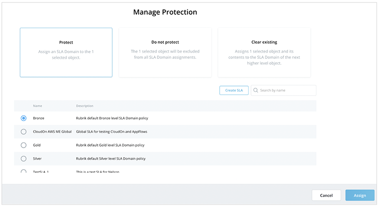Click the search magnifier icon
Image resolution: width=379 pixels, height=207 pixels.
[255, 90]
